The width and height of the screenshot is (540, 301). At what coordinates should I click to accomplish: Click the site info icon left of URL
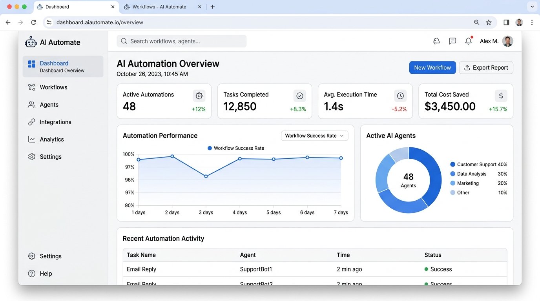[x=49, y=22]
